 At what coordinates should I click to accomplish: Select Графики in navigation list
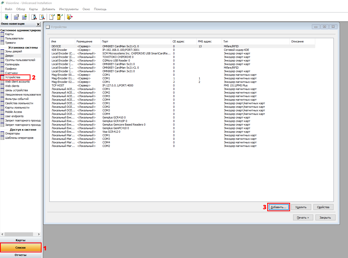pyautogui.click(x=11, y=69)
